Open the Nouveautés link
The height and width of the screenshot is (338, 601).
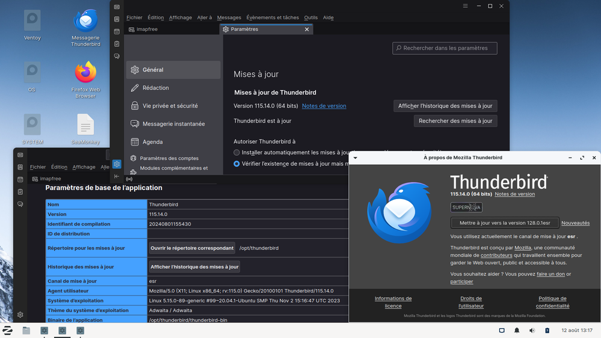pos(575,223)
